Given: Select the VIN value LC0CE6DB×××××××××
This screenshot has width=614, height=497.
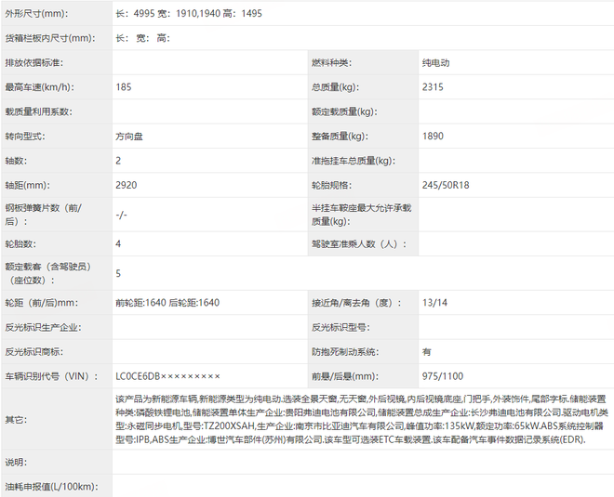Looking at the screenshot, I should (x=167, y=376).
